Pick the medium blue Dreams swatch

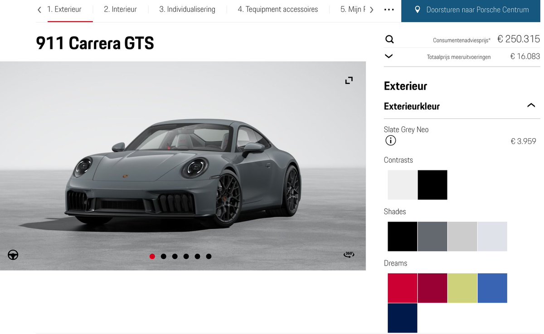tap(492, 288)
